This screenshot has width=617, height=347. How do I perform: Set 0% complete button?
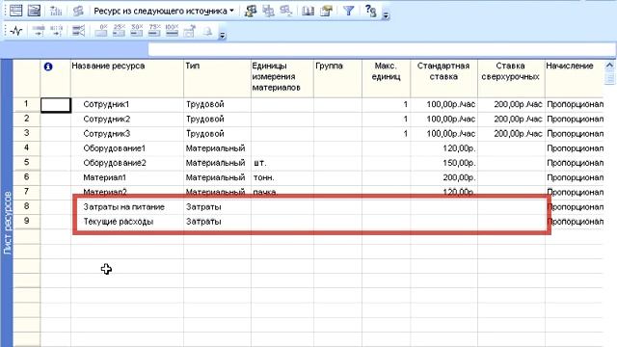[x=101, y=31]
